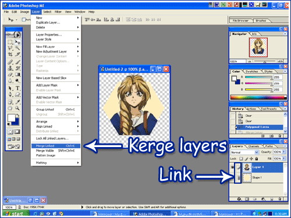Expand the Opacity slider arrow

coord(284,152)
